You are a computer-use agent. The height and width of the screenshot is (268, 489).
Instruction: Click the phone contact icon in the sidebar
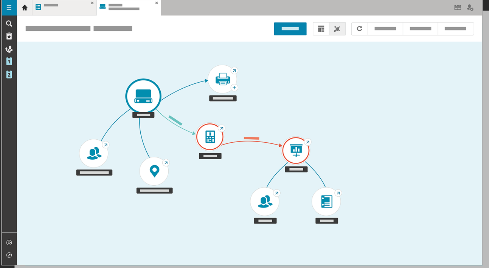tap(9, 49)
